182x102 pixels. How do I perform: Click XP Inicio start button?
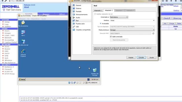[x=22, y=79]
